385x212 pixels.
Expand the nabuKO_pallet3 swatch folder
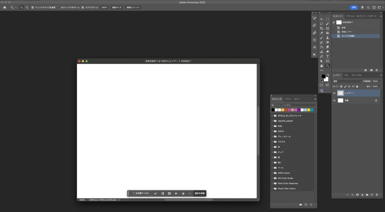(272, 121)
